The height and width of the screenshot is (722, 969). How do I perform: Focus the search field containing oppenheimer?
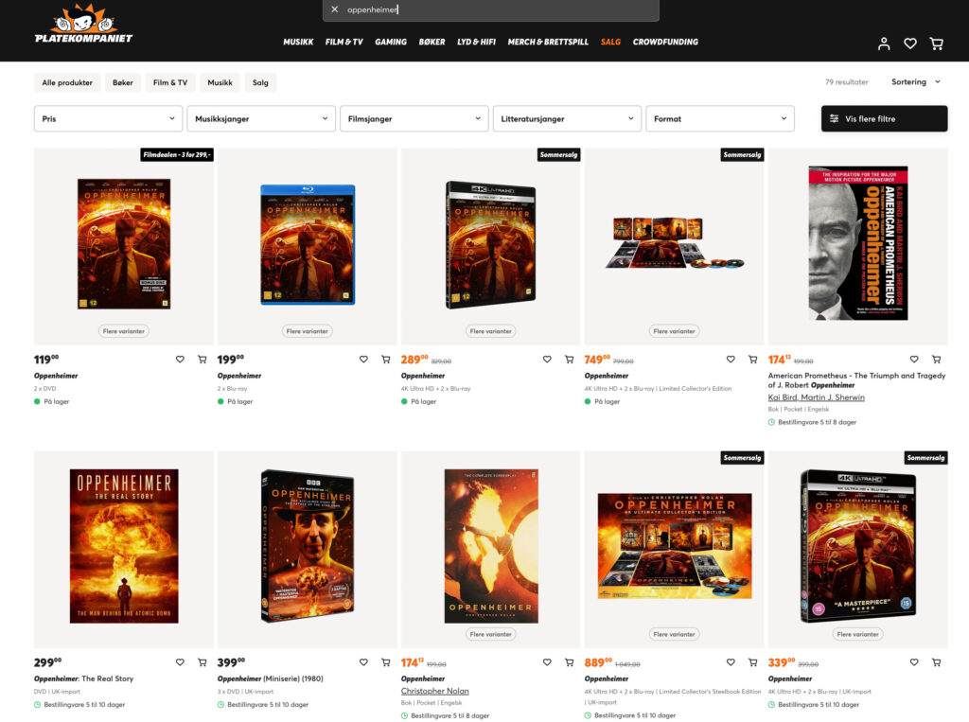pyautogui.click(x=491, y=9)
